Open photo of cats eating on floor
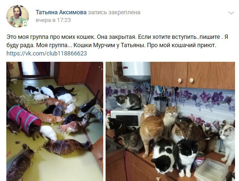The image size is (239, 181). 55,121
